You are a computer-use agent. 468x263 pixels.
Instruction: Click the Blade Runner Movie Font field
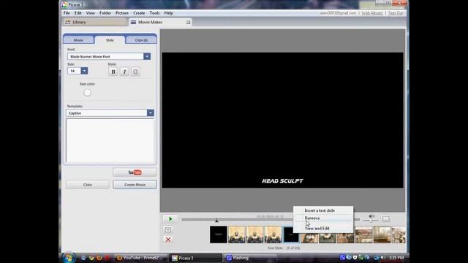(x=105, y=56)
